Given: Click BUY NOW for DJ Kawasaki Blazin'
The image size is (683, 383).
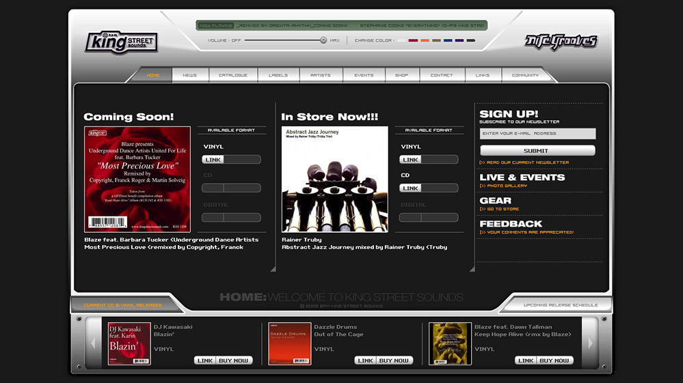Looking at the screenshot, I should coord(233,360).
